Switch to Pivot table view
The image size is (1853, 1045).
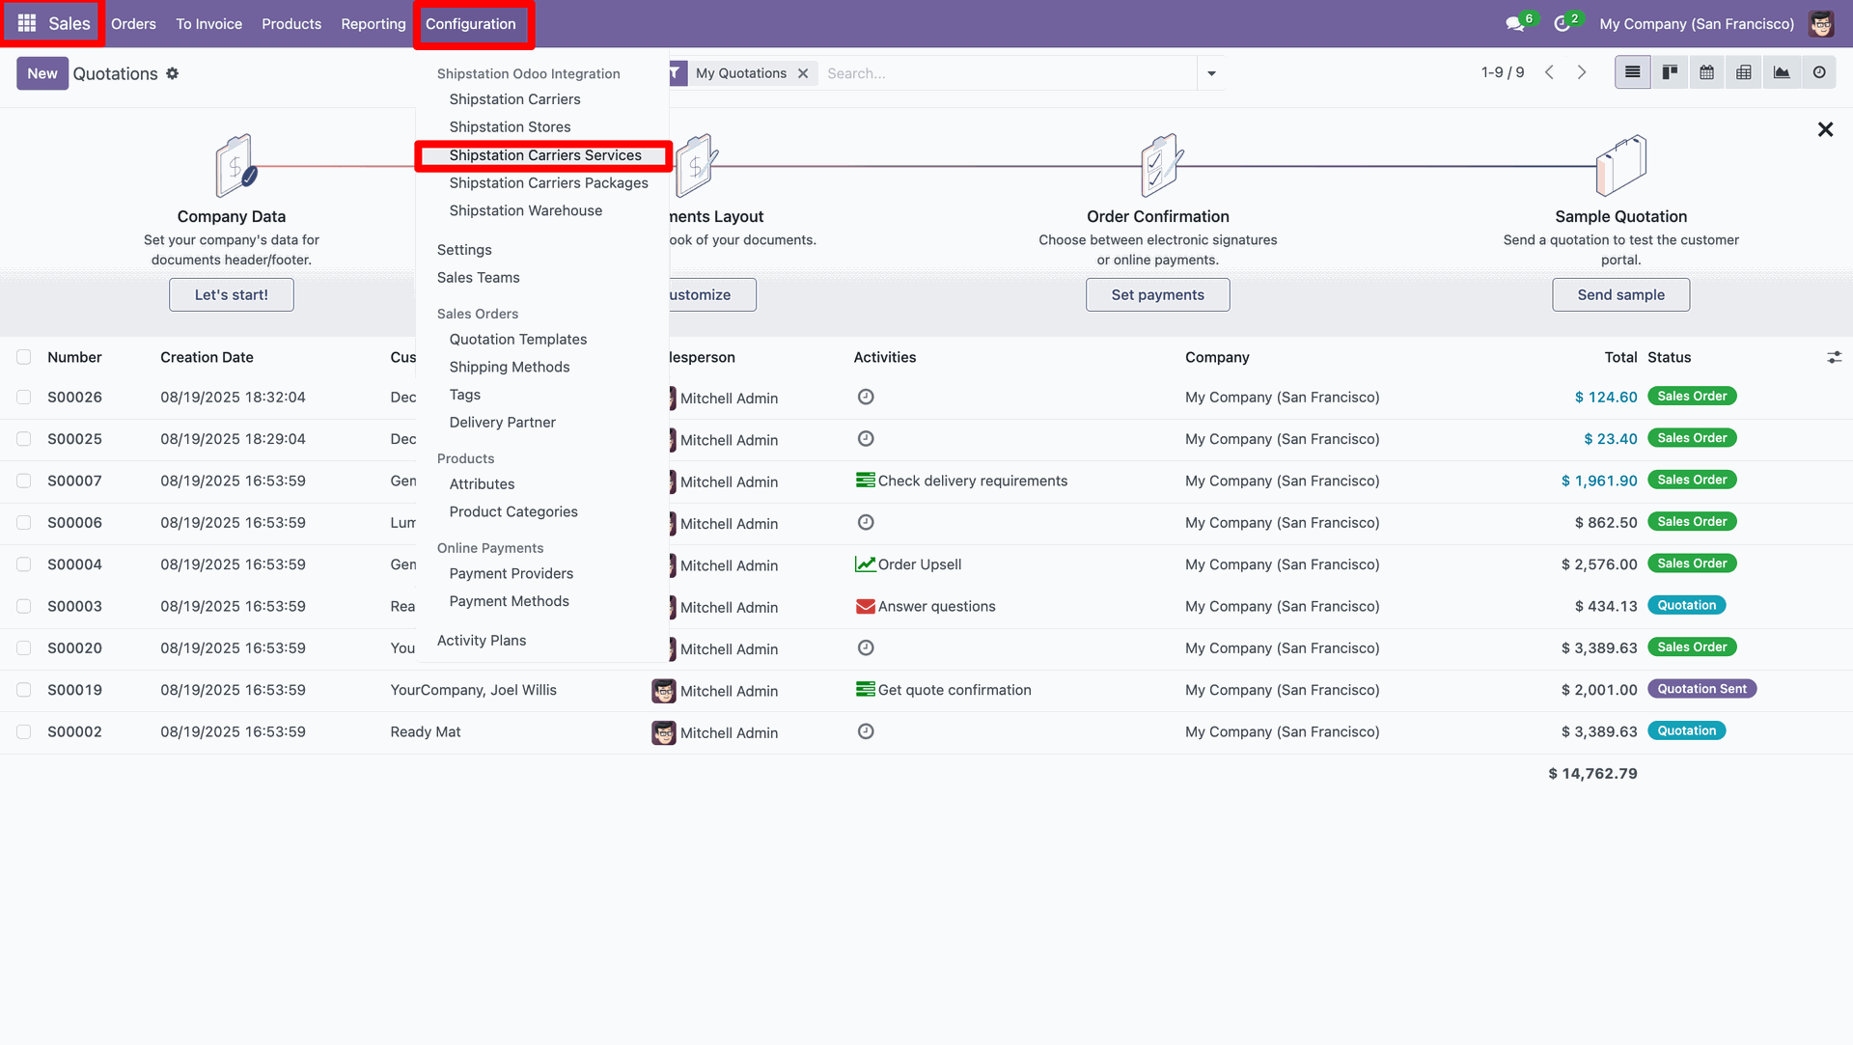coord(1744,72)
